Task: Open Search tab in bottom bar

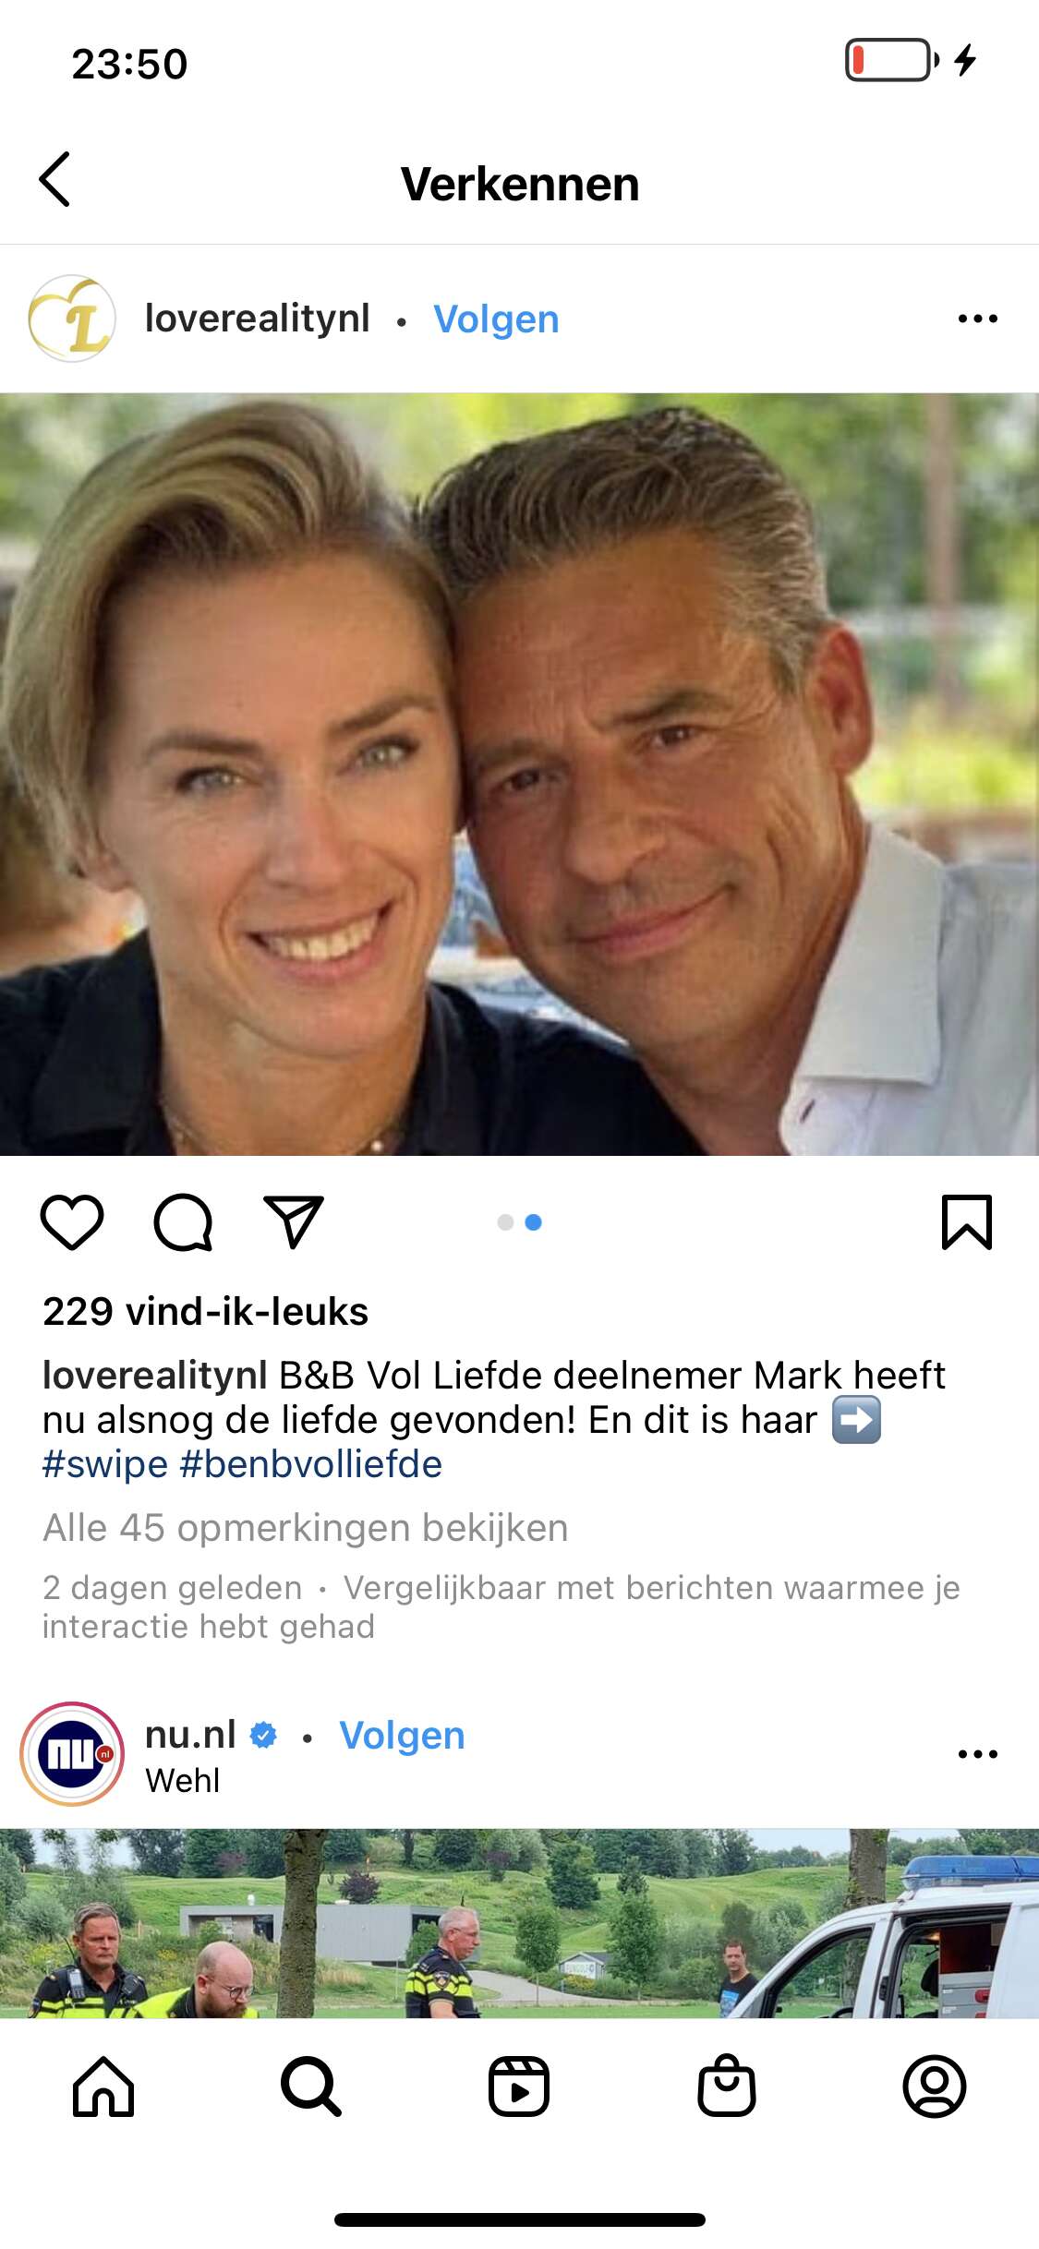Action: (311, 2087)
